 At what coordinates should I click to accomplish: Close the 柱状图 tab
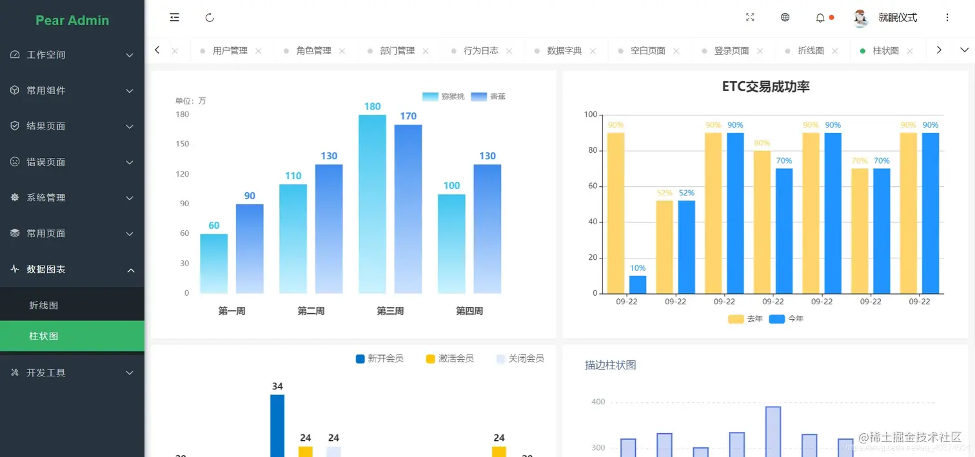click(x=910, y=51)
